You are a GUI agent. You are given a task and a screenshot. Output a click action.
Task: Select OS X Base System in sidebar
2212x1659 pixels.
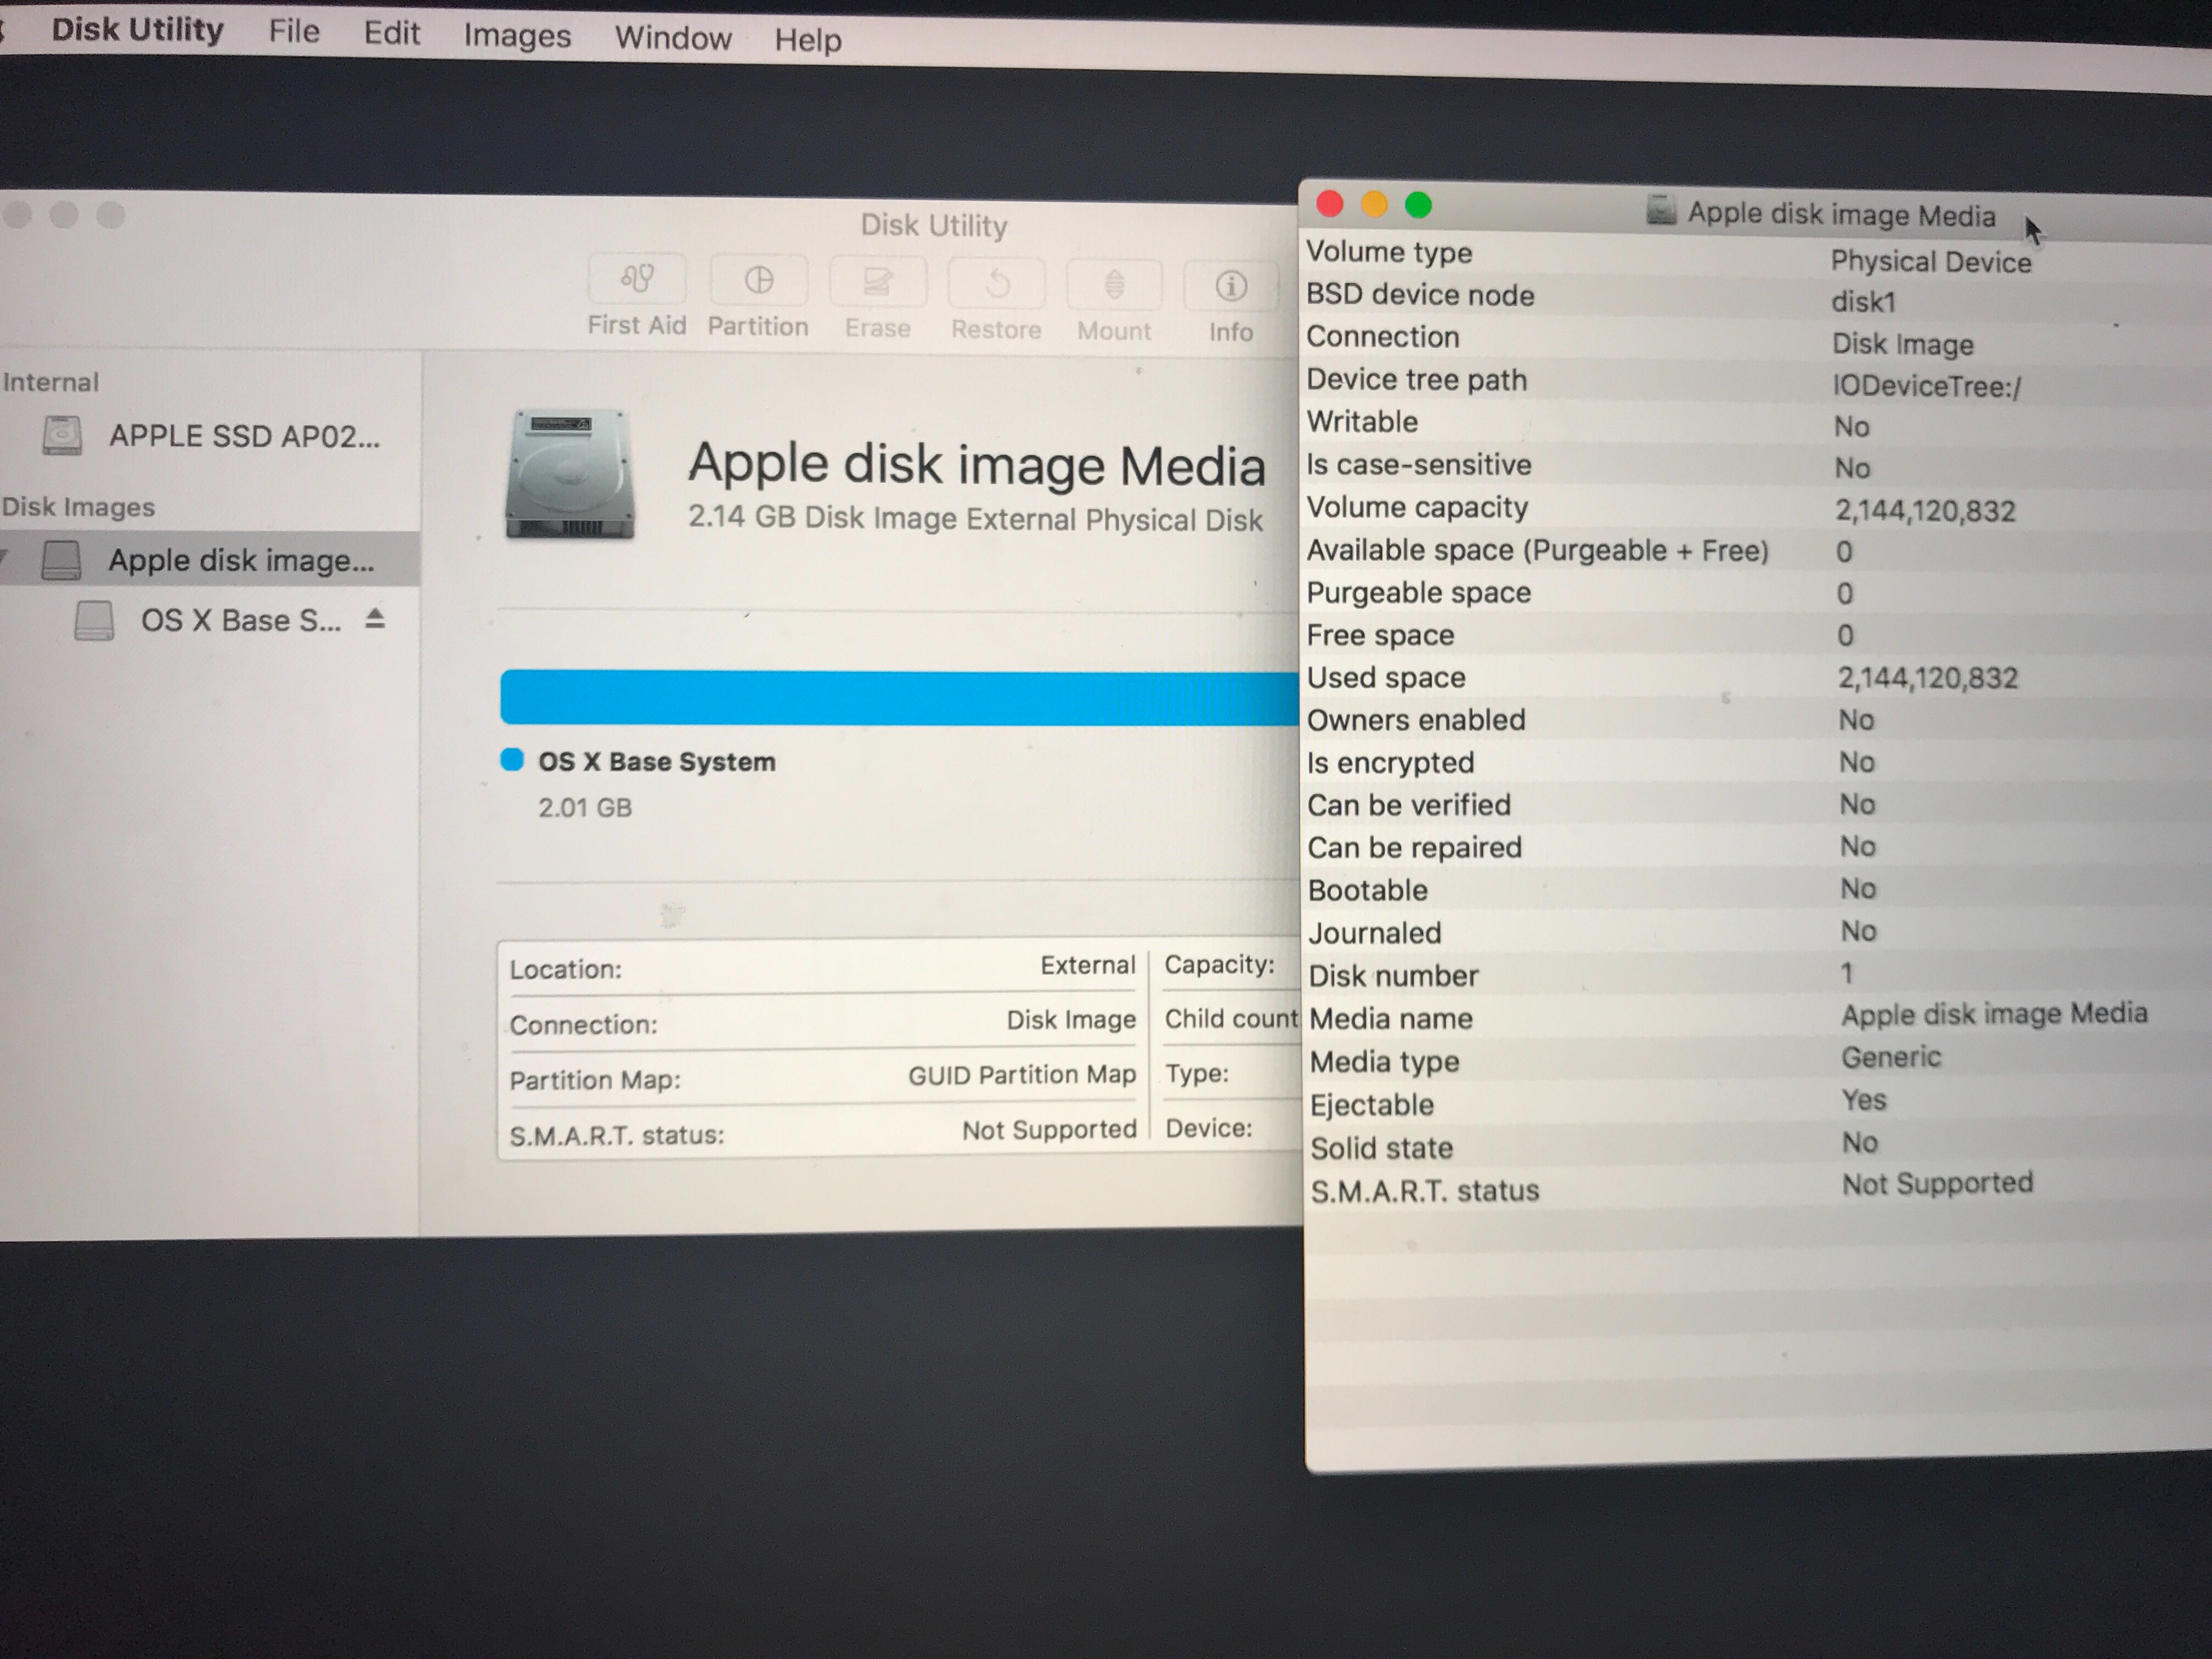click(240, 620)
